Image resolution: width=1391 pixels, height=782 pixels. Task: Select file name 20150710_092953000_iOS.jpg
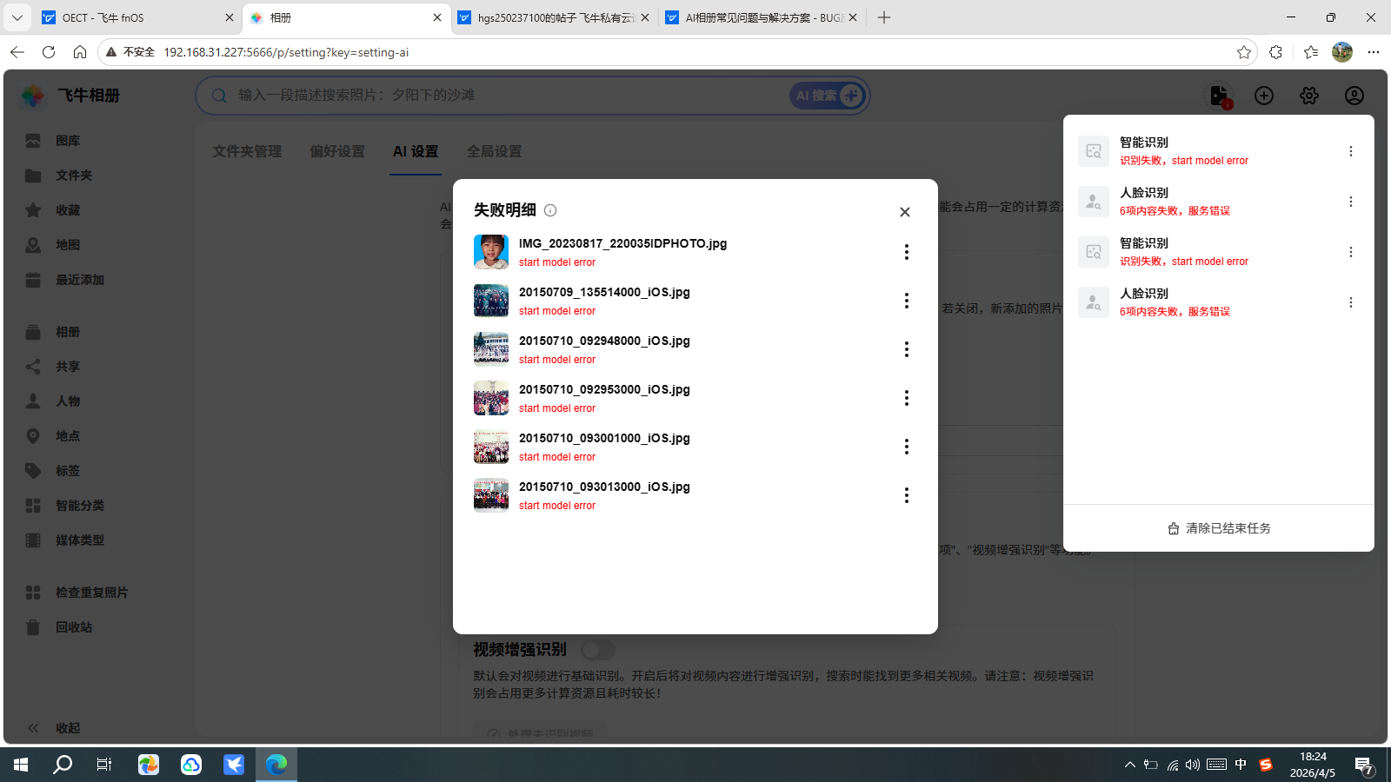(x=604, y=389)
